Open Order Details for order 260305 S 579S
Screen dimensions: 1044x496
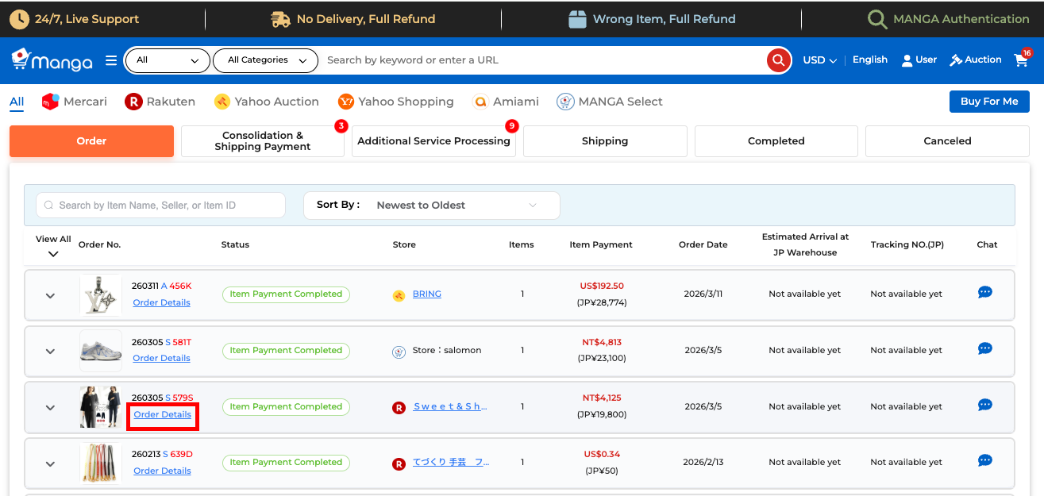click(162, 415)
